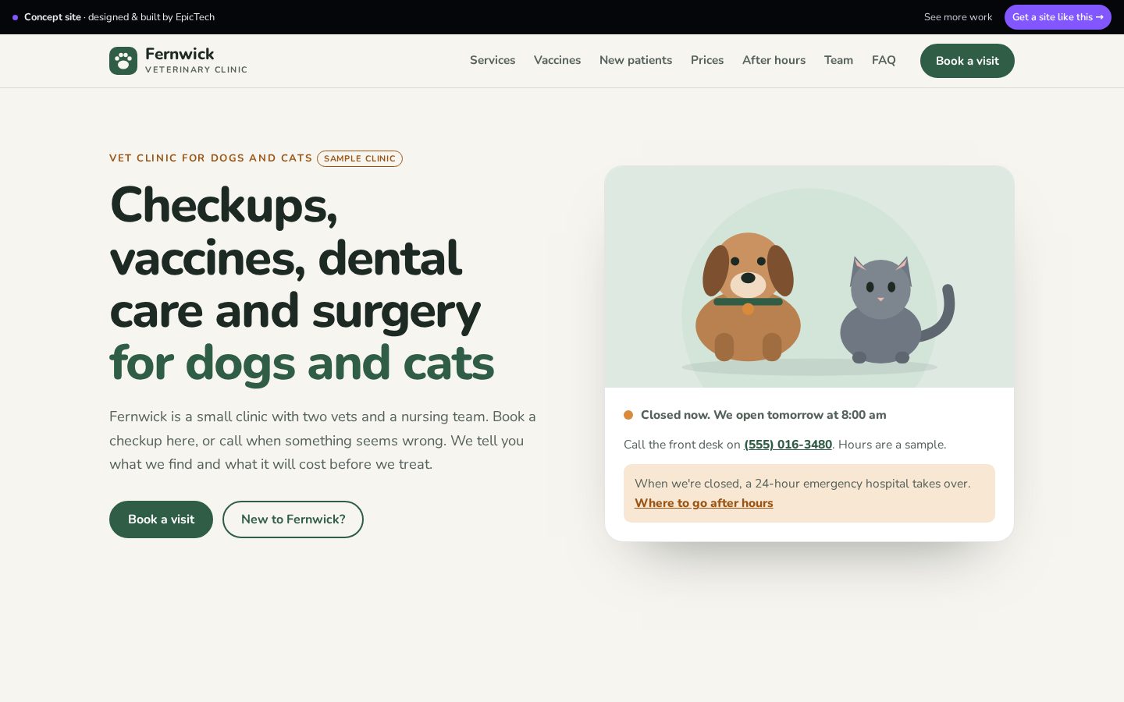Click the New to Fernwick? button
The width and height of the screenshot is (1124, 702).
click(x=293, y=519)
